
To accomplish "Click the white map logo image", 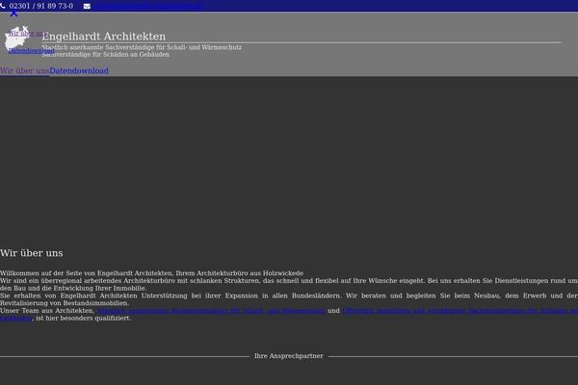I will click(x=17, y=38).
